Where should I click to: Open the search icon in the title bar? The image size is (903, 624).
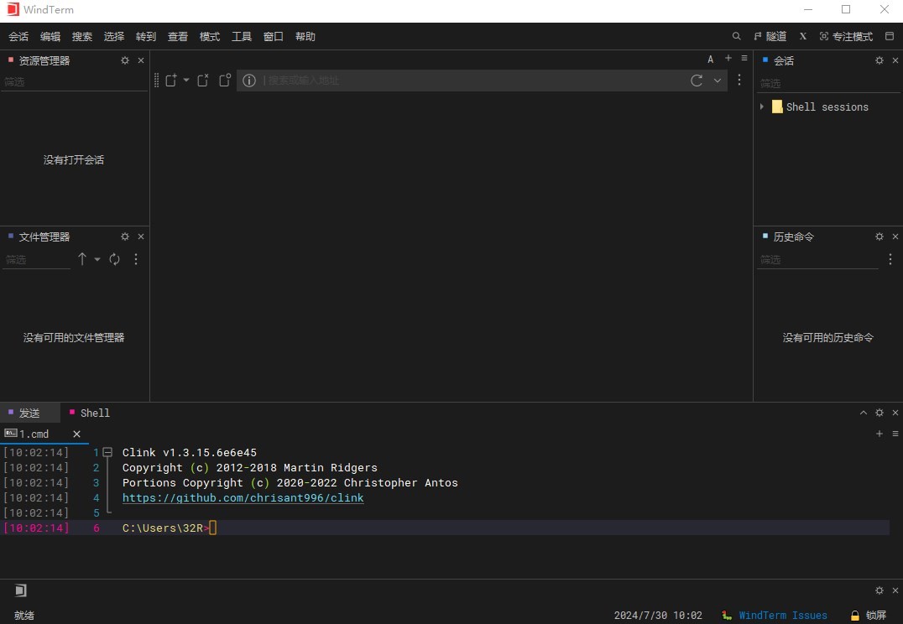(736, 36)
